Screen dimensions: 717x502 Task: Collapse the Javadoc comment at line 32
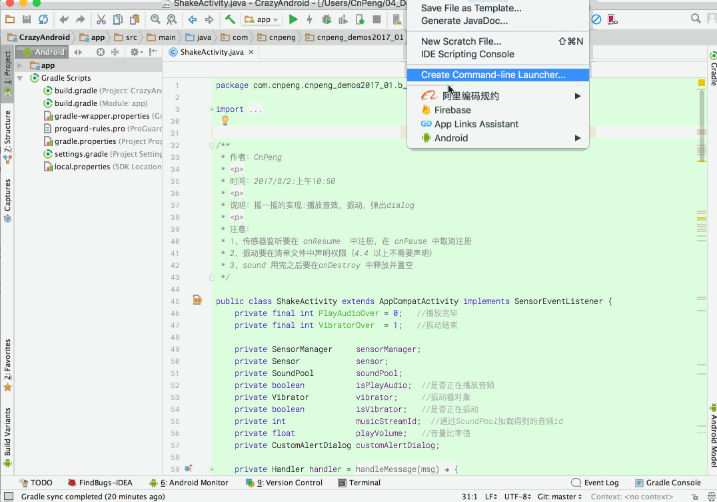point(212,145)
